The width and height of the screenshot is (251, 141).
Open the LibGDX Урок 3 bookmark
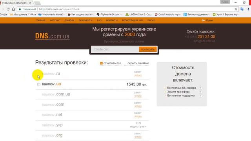[138, 14]
